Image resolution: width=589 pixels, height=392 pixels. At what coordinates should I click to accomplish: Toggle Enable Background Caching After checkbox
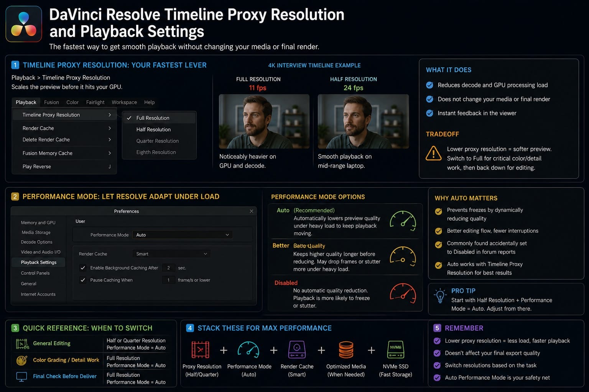(x=82, y=268)
